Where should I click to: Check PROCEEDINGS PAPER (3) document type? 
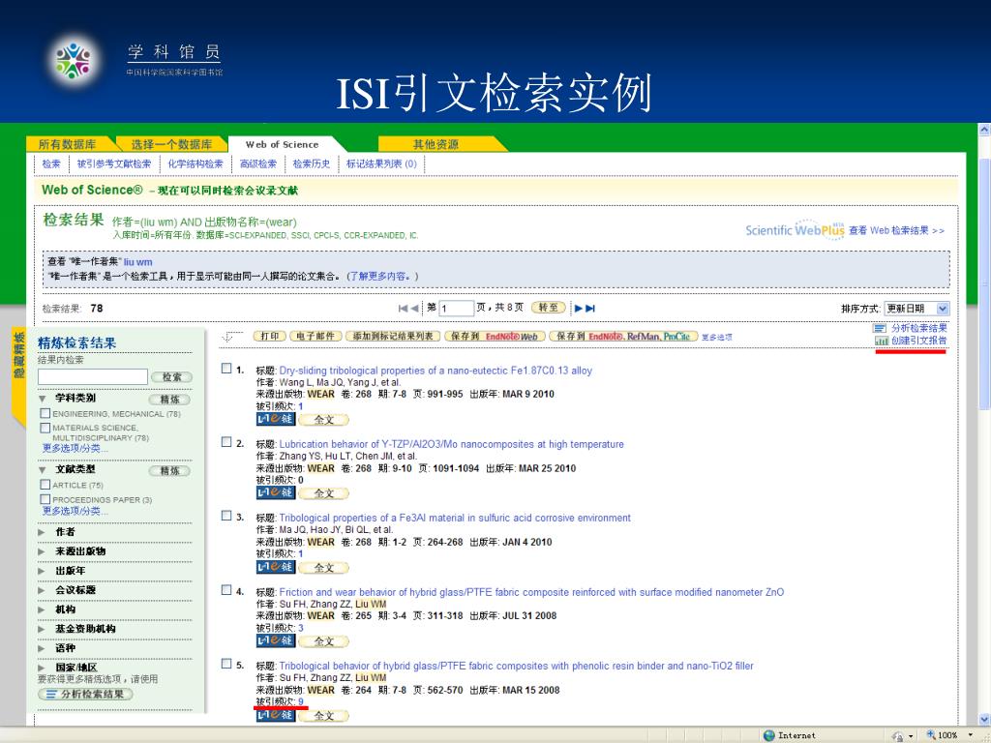point(45,500)
